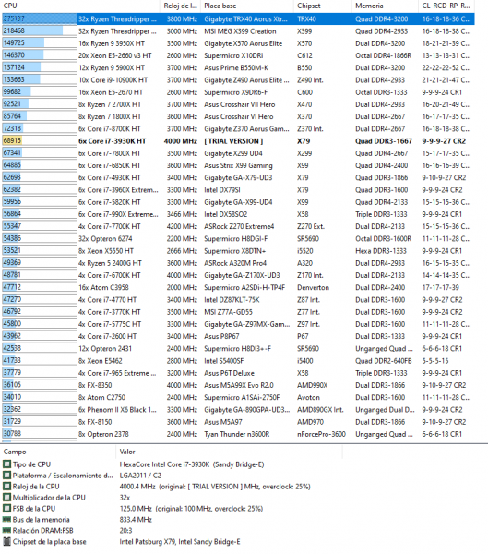Select the 4x Core i7-7700K HT row
Screen dimensions: 488x554
[x=238, y=226]
